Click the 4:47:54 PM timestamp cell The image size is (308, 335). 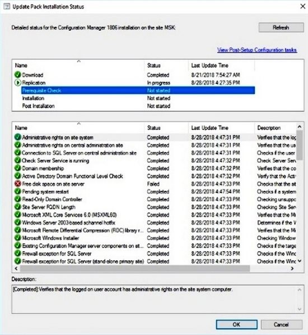[215, 192]
